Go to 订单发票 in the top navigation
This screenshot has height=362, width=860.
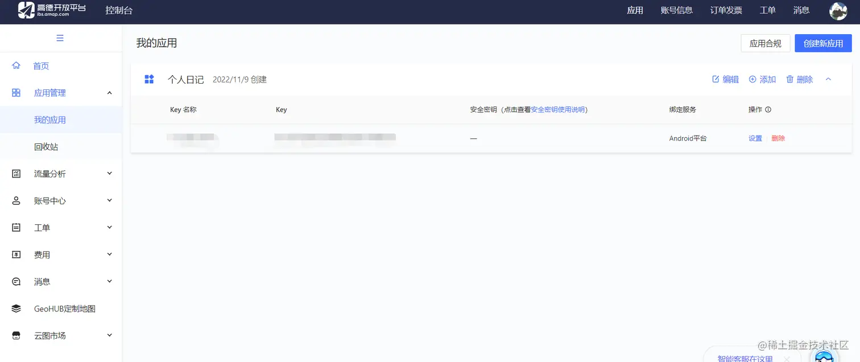point(726,10)
